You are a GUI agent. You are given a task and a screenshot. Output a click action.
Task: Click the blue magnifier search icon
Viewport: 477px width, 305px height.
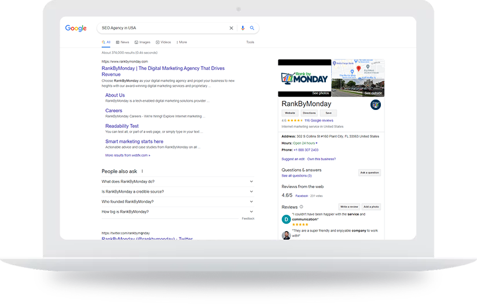[252, 28]
